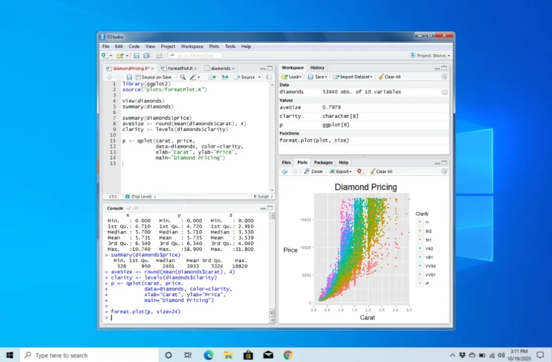Click the Go to file/function search field
The image size is (552, 362).
(195, 56)
